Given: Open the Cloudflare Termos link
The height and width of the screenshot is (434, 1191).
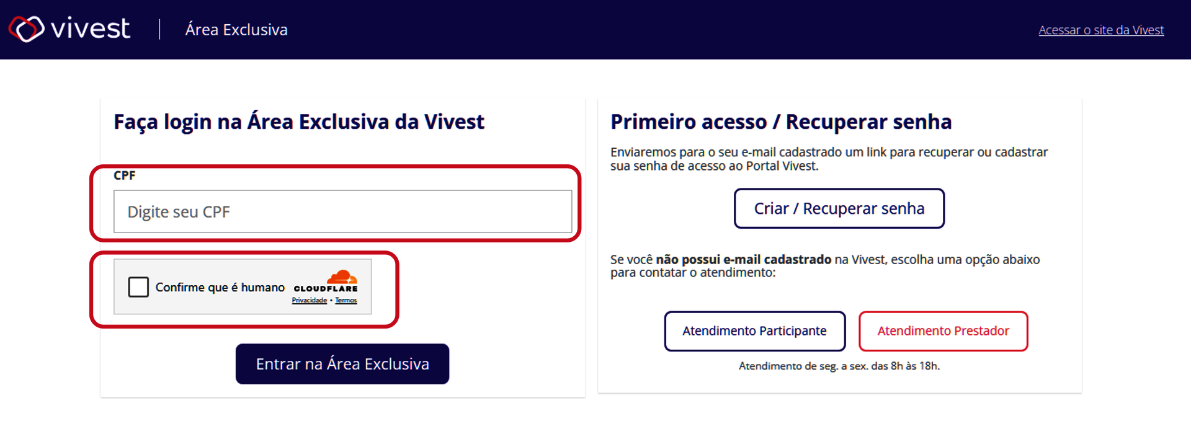Looking at the screenshot, I should [x=346, y=301].
